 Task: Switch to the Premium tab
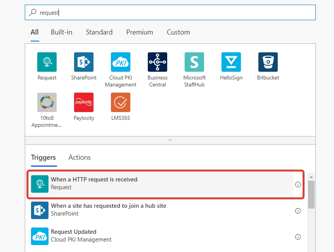140,32
